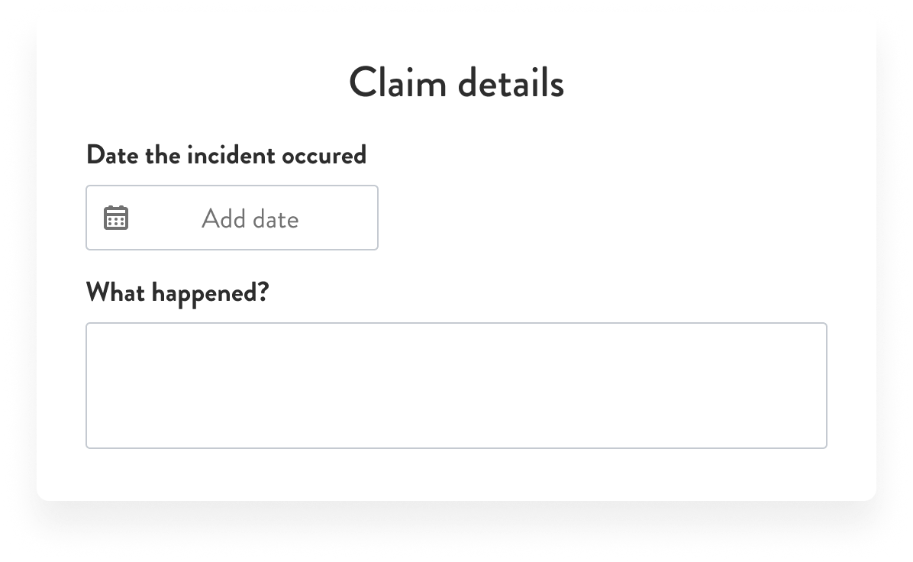Click the Claim details heading

(x=456, y=83)
